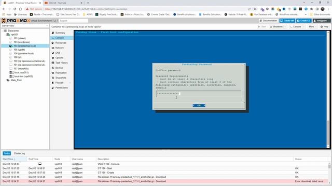
Task: Confirm the password dialog with OK
Action: (x=199, y=105)
